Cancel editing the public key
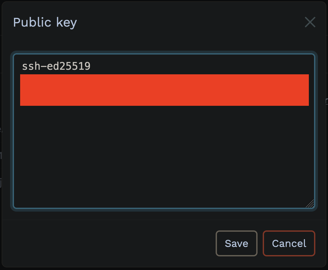This screenshot has width=328, height=270. (289, 243)
